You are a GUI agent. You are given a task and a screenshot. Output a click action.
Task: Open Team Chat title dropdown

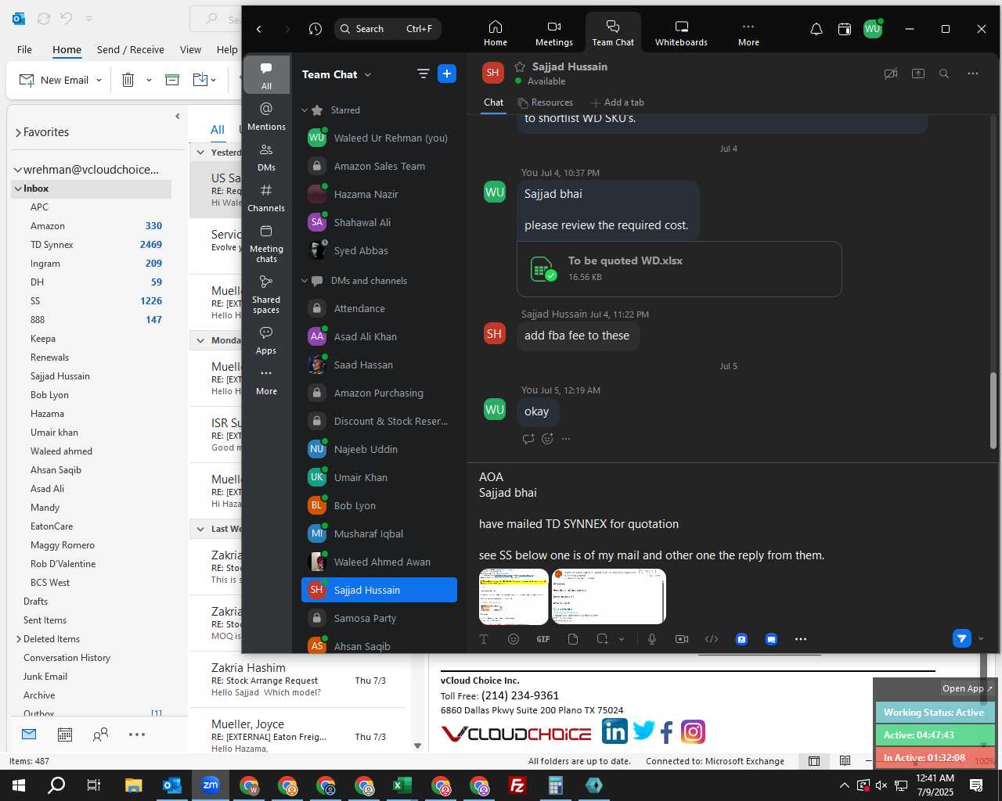point(368,74)
